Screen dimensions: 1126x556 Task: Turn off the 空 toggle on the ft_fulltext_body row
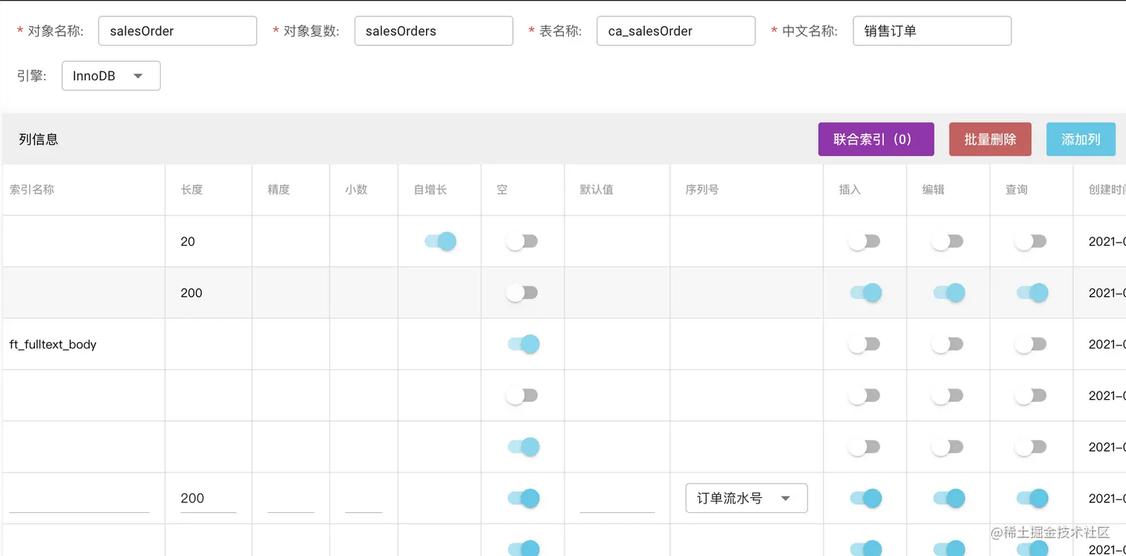click(x=523, y=344)
